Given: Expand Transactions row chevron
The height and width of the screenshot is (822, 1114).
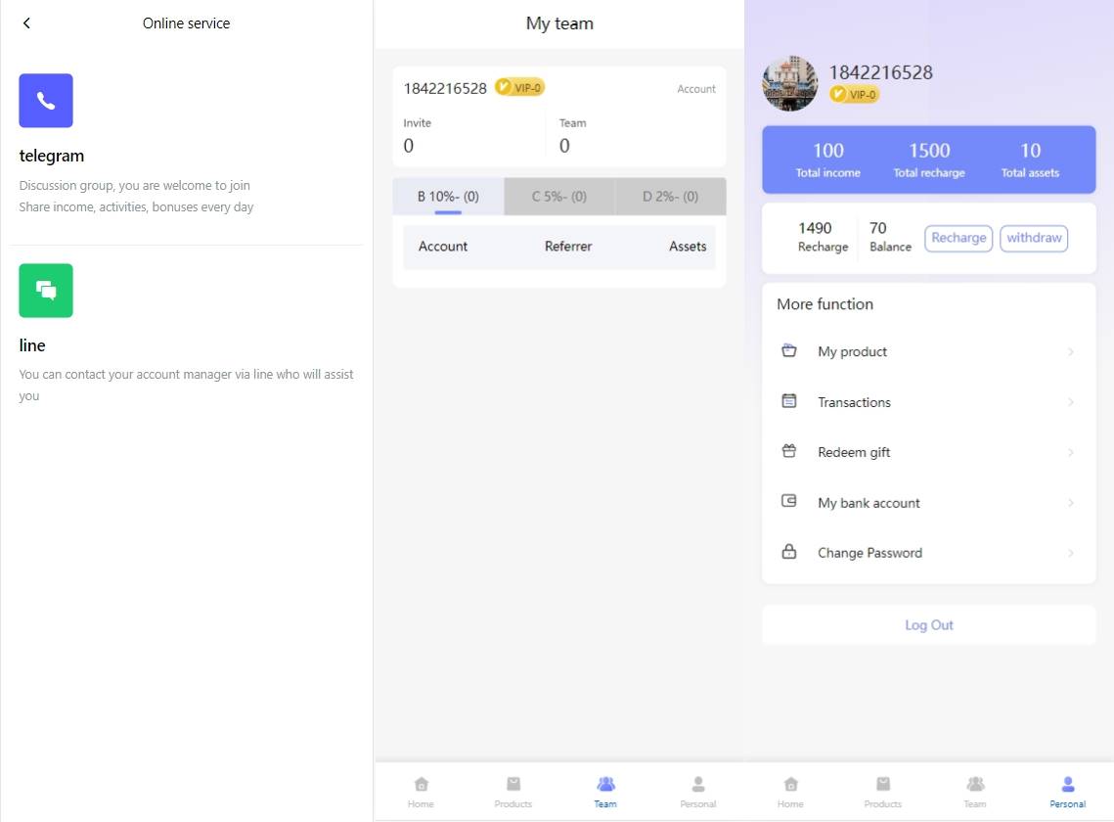Looking at the screenshot, I should 1071,402.
